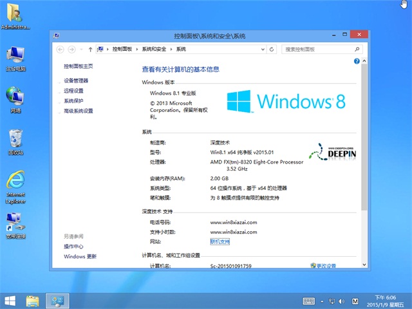Select 控制面板 in the breadcrumb path
This screenshot has height=309, width=412.
click(122, 49)
